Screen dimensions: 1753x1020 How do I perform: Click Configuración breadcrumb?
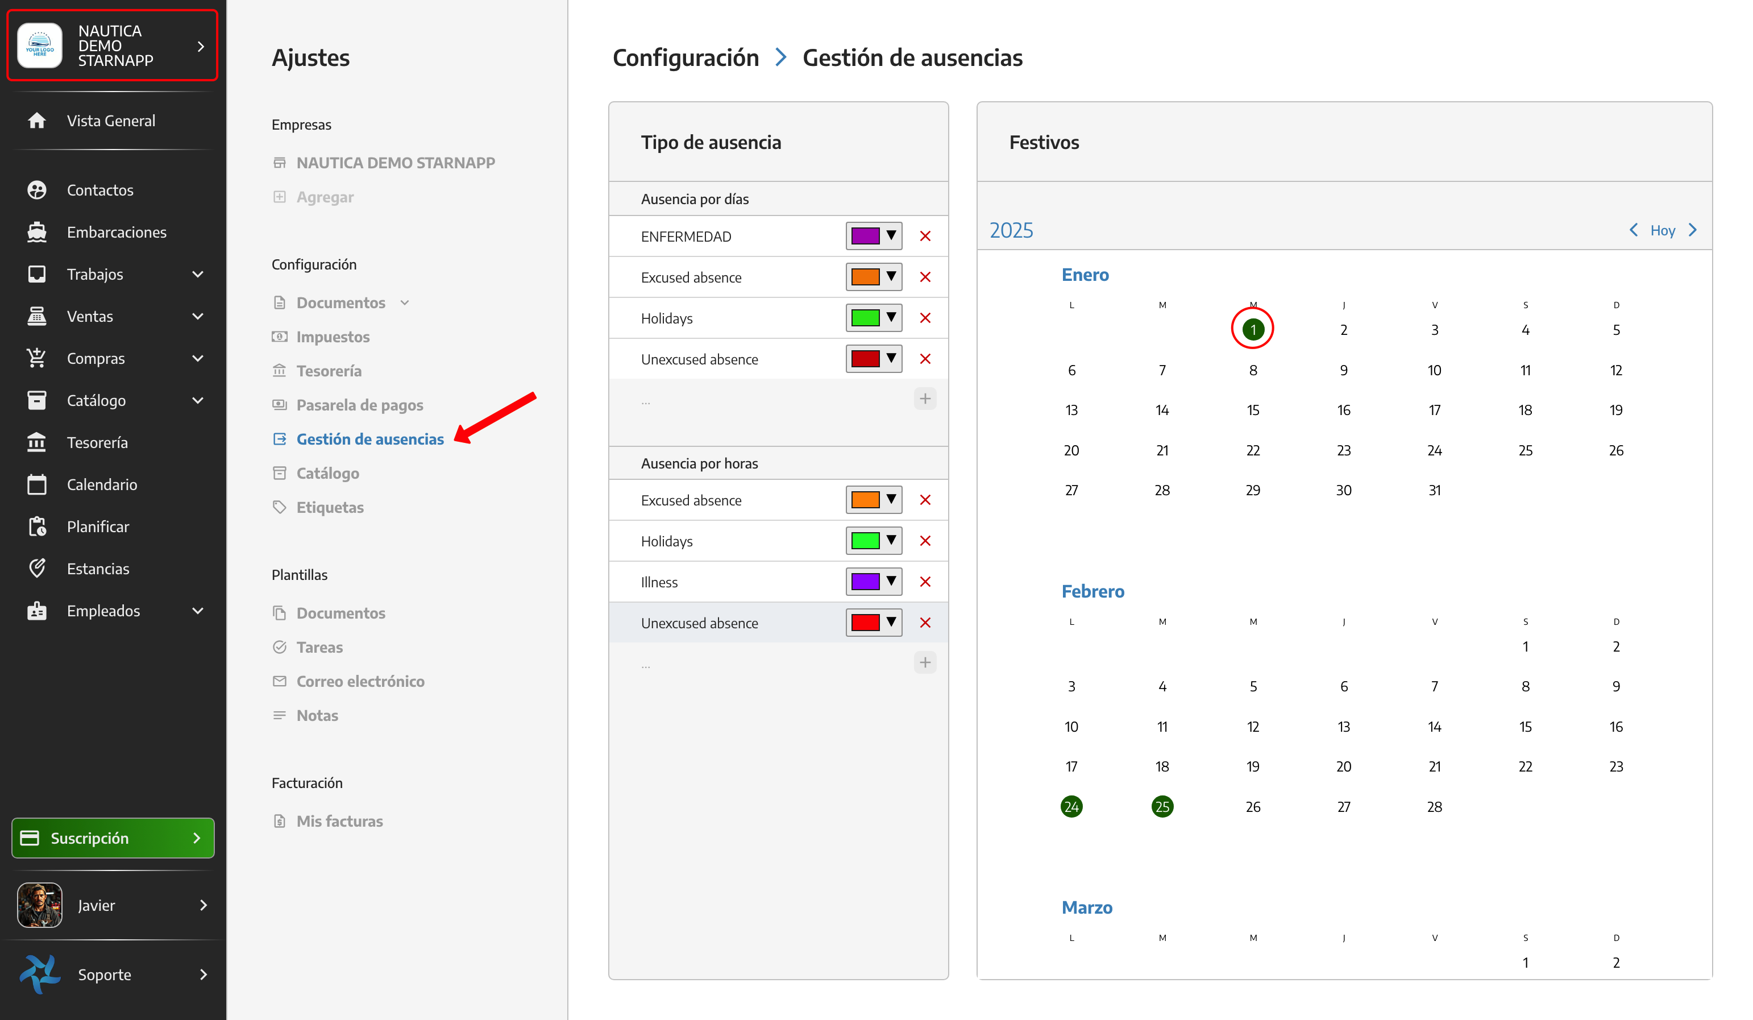tap(685, 58)
